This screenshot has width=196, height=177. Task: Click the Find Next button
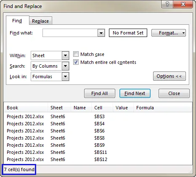(x=135, y=93)
